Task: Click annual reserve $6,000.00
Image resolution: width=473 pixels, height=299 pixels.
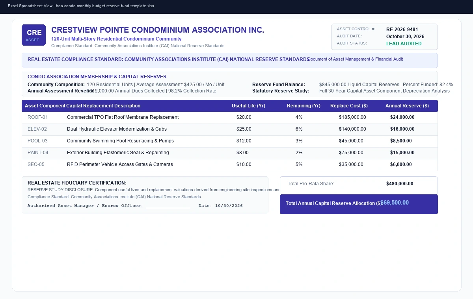Action: 401,164
